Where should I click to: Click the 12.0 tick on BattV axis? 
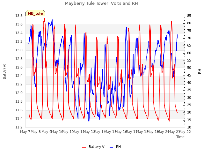click(x=19, y=93)
